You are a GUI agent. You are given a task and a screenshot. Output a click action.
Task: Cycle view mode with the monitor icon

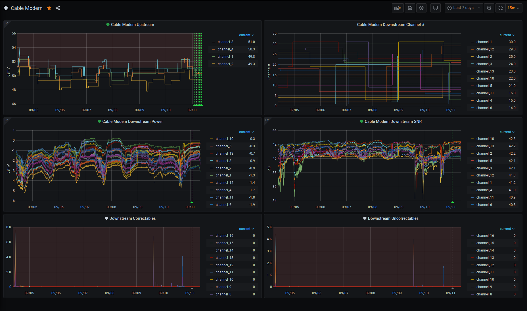(x=435, y=8)
